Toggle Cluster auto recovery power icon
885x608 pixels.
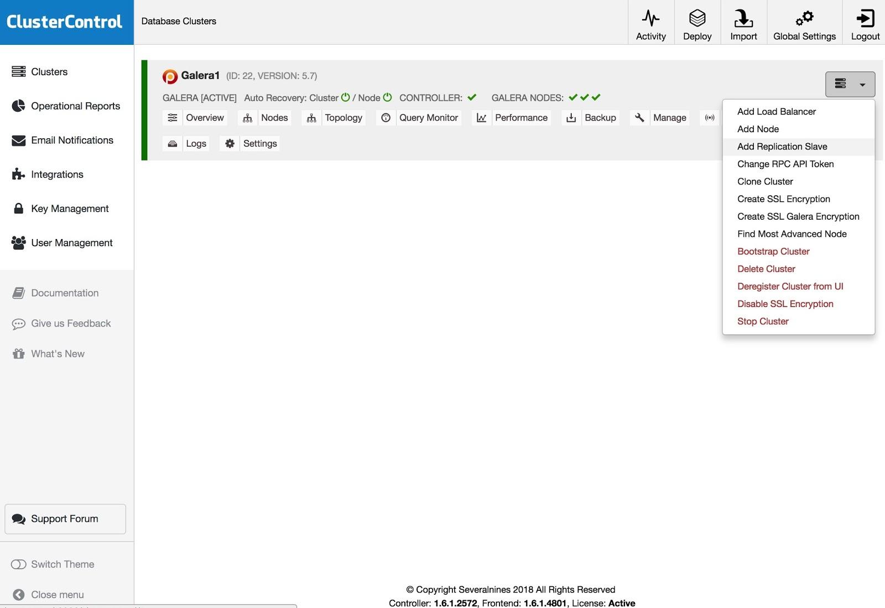click(346, 97)
